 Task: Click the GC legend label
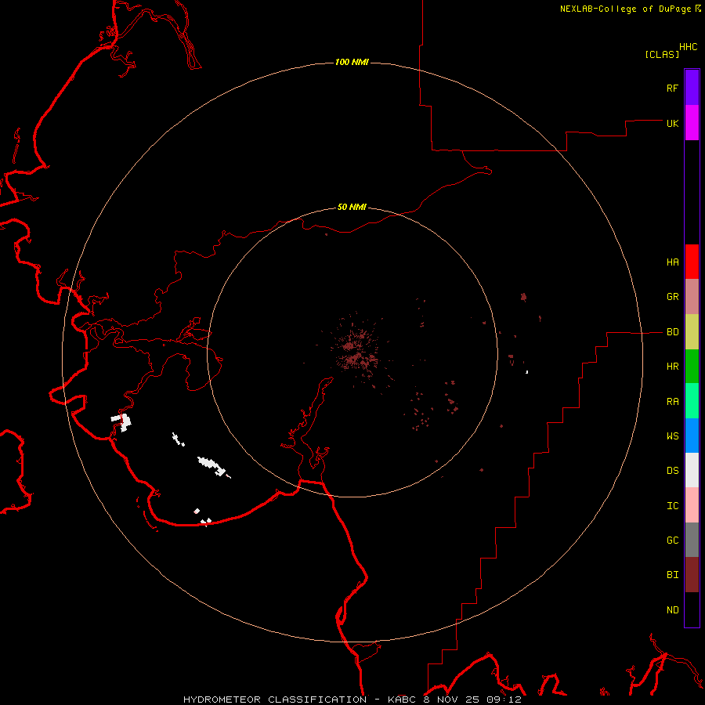click(673, 540)
